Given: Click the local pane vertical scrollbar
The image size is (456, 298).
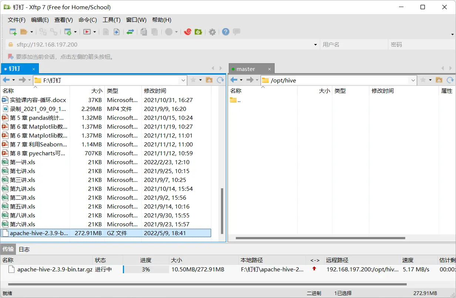Looking at the screenshot, I should [x=222, y=211].
